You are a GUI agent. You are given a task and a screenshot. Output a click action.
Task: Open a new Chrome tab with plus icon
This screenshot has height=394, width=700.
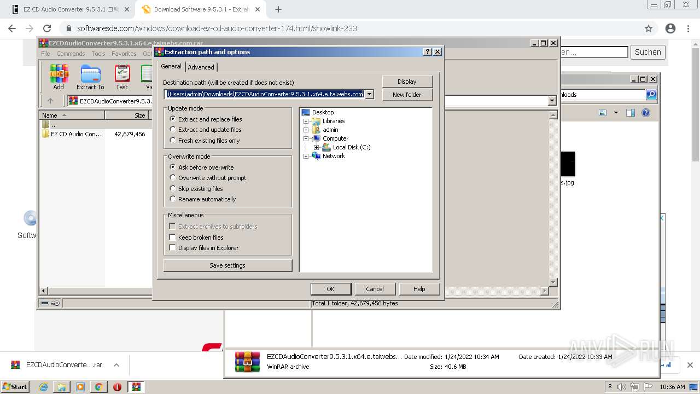278,9
